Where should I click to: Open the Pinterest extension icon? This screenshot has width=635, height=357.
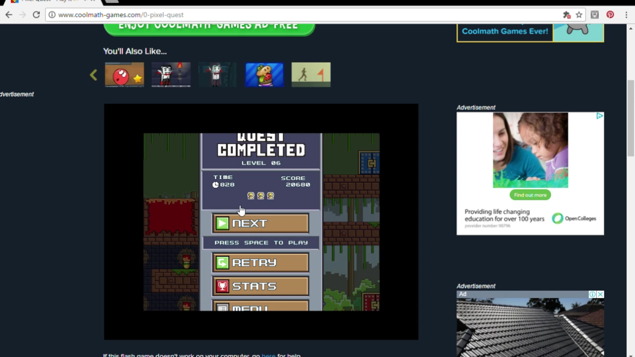click(x=610, y=15)
